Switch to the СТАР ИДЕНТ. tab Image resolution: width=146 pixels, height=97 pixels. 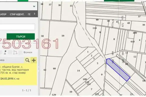pyautogui.click(x=17, y=14)
